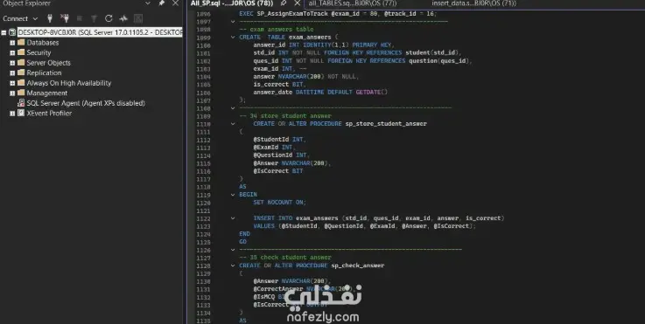Expand the Databases folder
The image size is (645, 324).
12,43
